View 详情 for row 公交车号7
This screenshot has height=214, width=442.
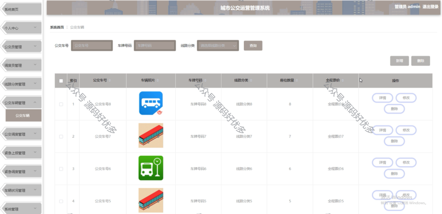382,130
